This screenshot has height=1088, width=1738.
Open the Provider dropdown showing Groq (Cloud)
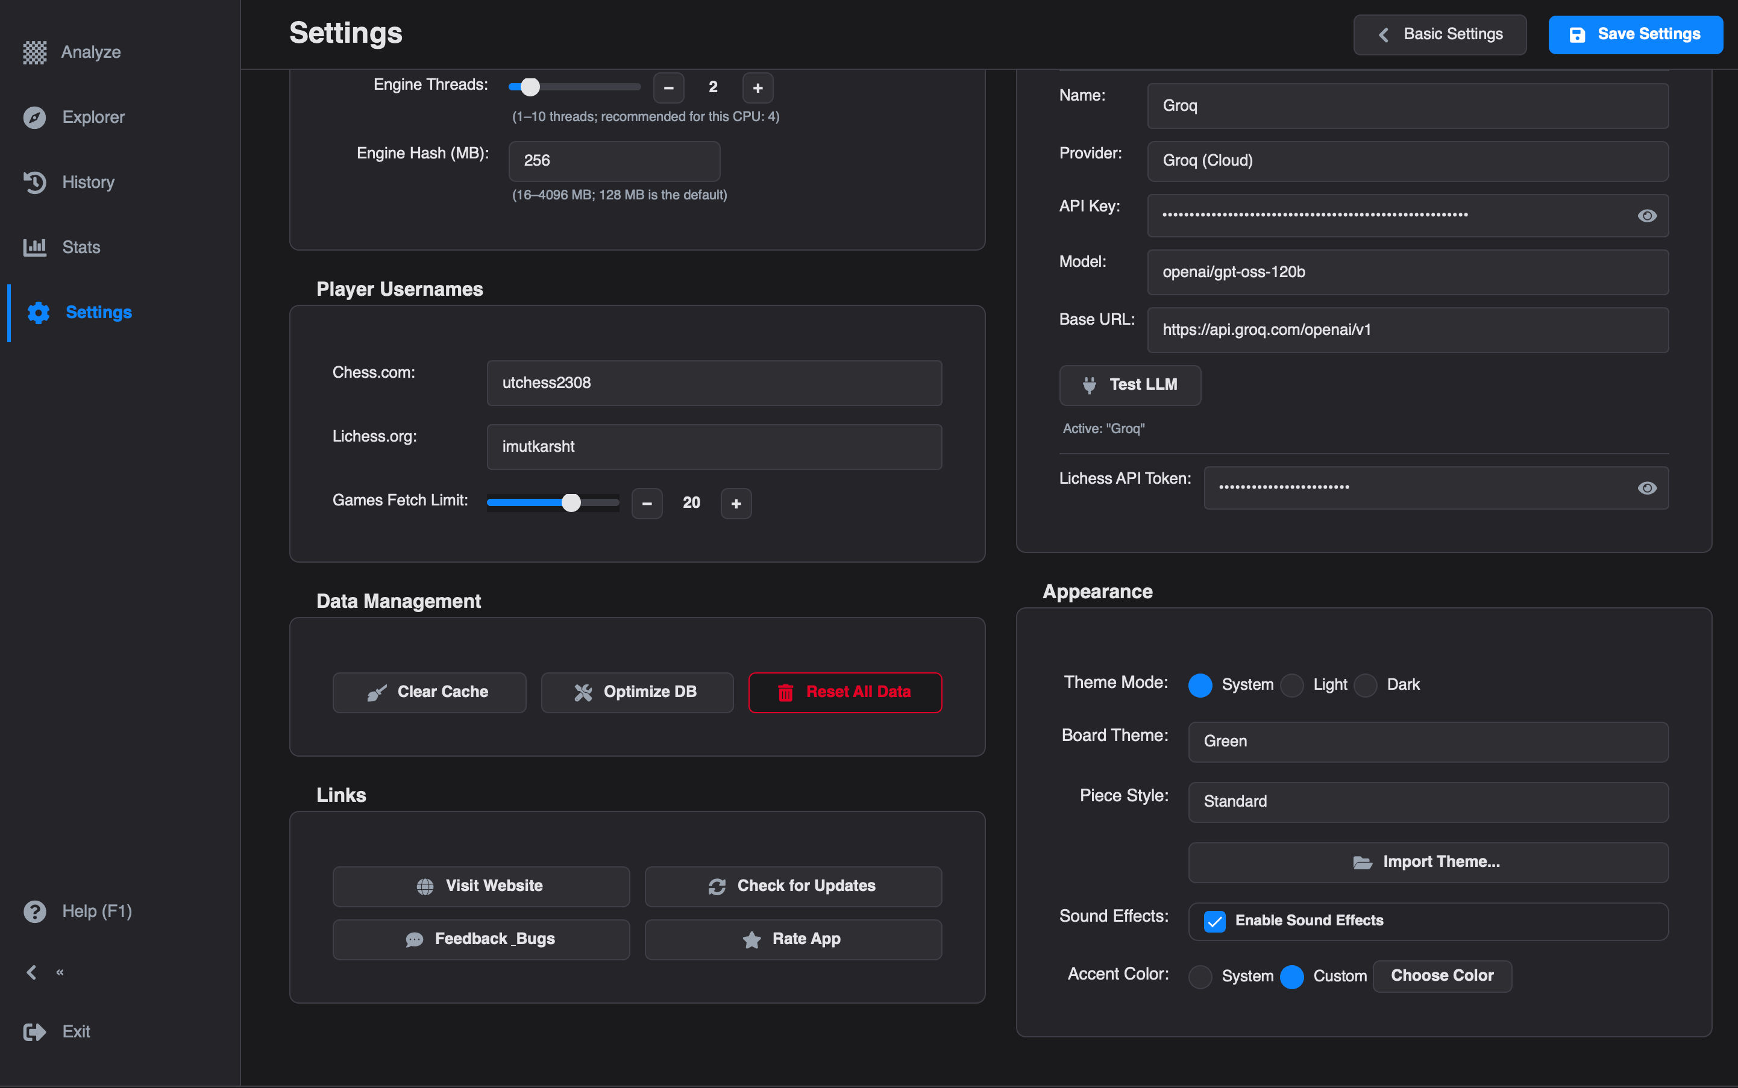(1408, 161)
